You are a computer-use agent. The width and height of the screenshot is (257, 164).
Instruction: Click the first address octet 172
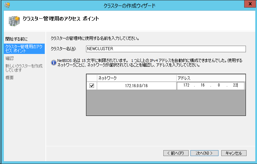tap(187, 86)
